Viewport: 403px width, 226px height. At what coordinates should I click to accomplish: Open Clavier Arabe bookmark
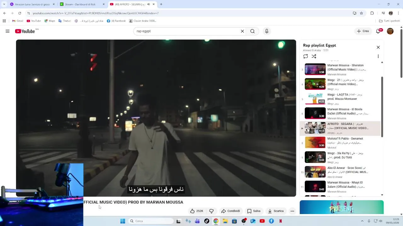[143, 21]
